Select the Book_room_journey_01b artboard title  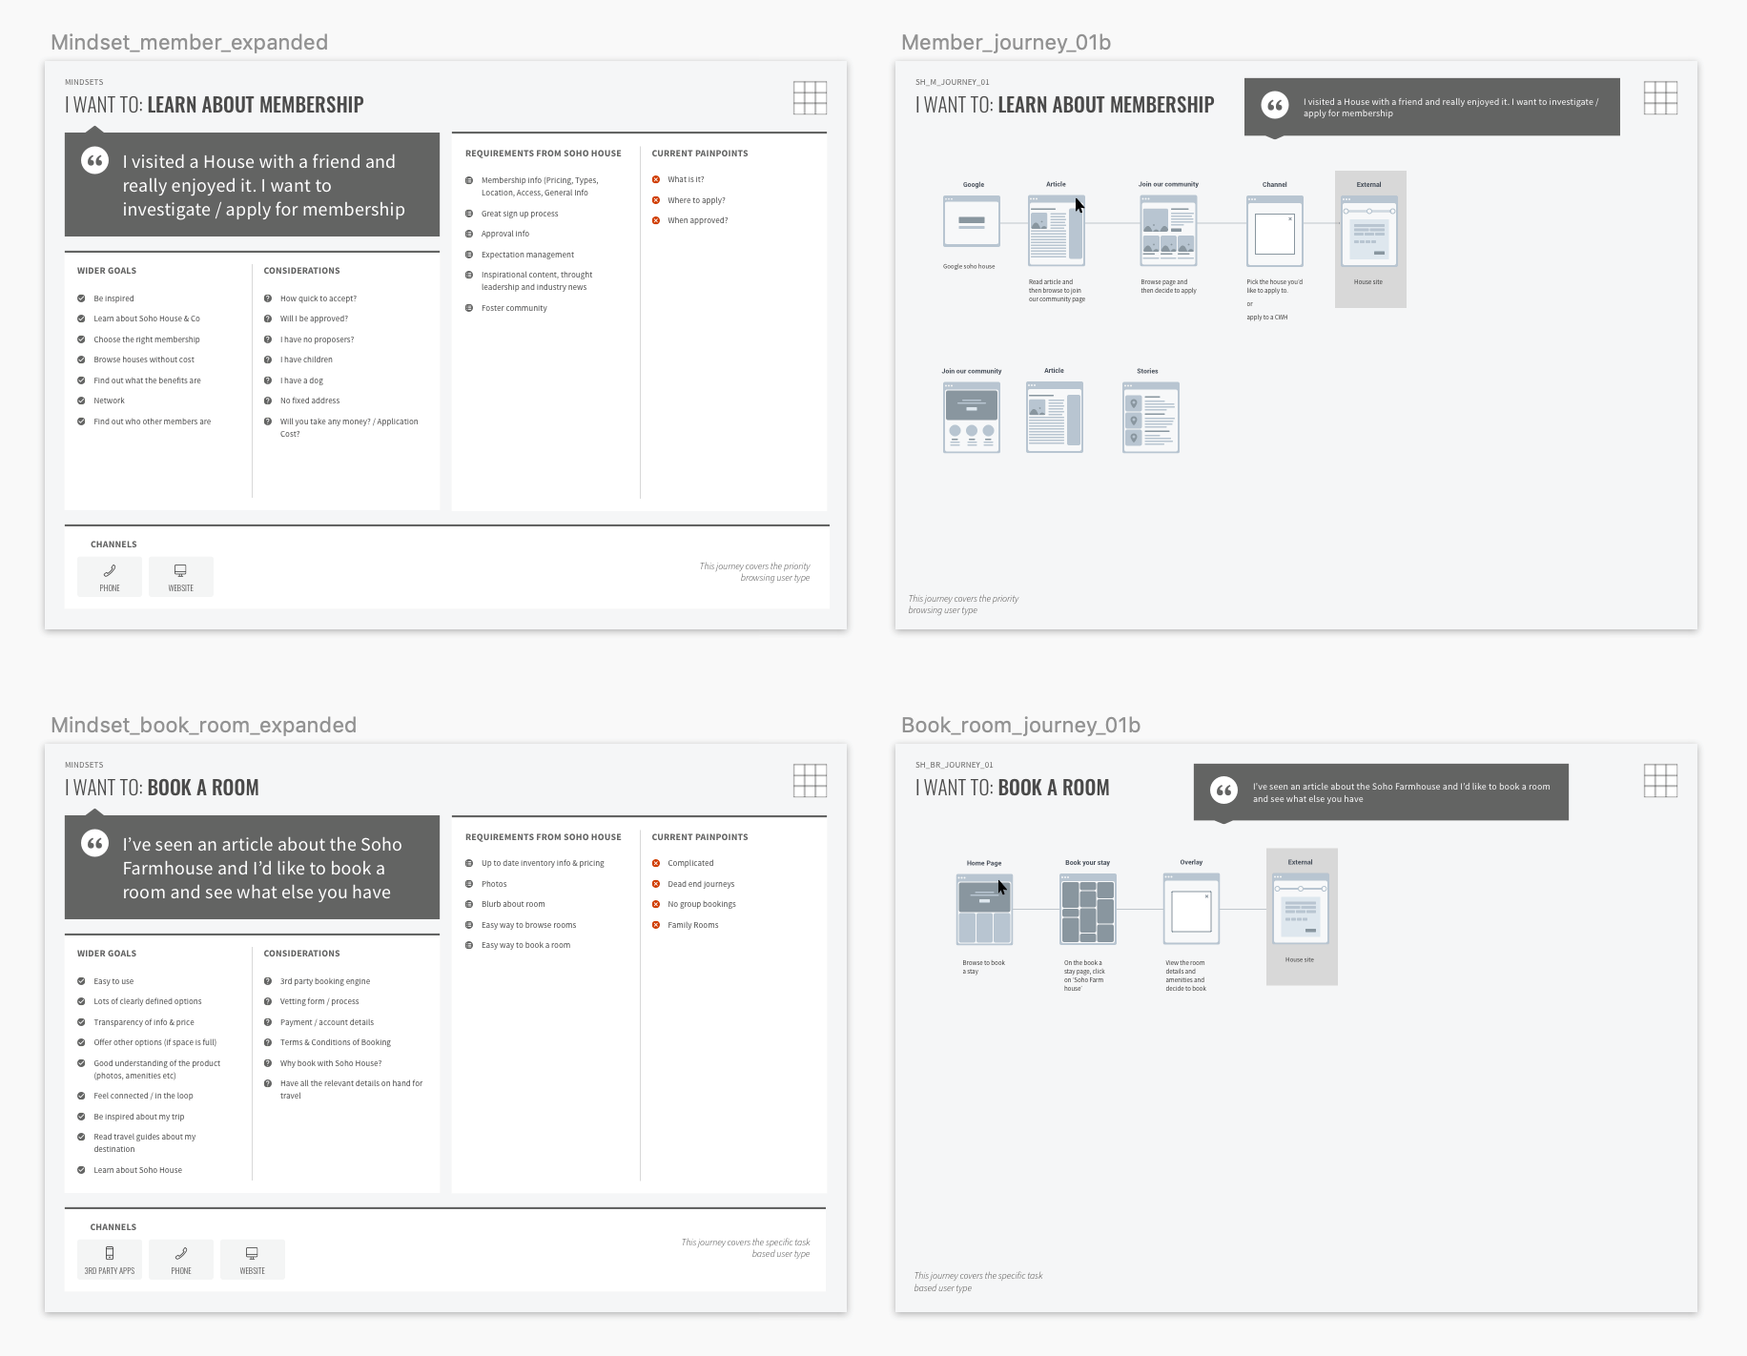tap(1020, 725)
